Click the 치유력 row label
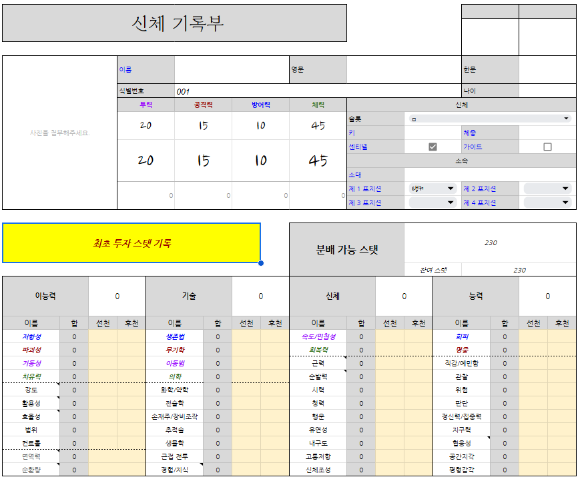Image resolution: width=578 pixels, height=479 pixels. click(31, 376)
